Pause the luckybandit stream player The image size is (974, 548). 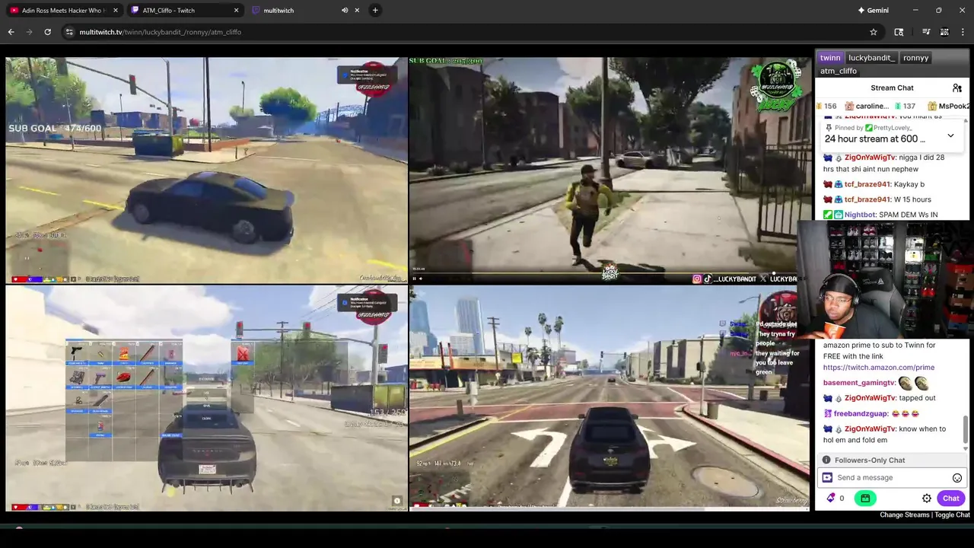pyautogui.click(x=415, y=279)
